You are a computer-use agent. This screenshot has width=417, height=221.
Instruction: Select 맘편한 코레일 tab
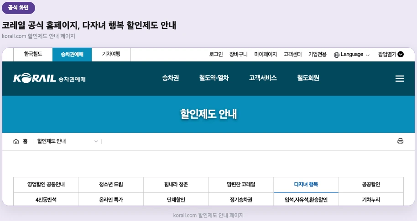[241, 185]
